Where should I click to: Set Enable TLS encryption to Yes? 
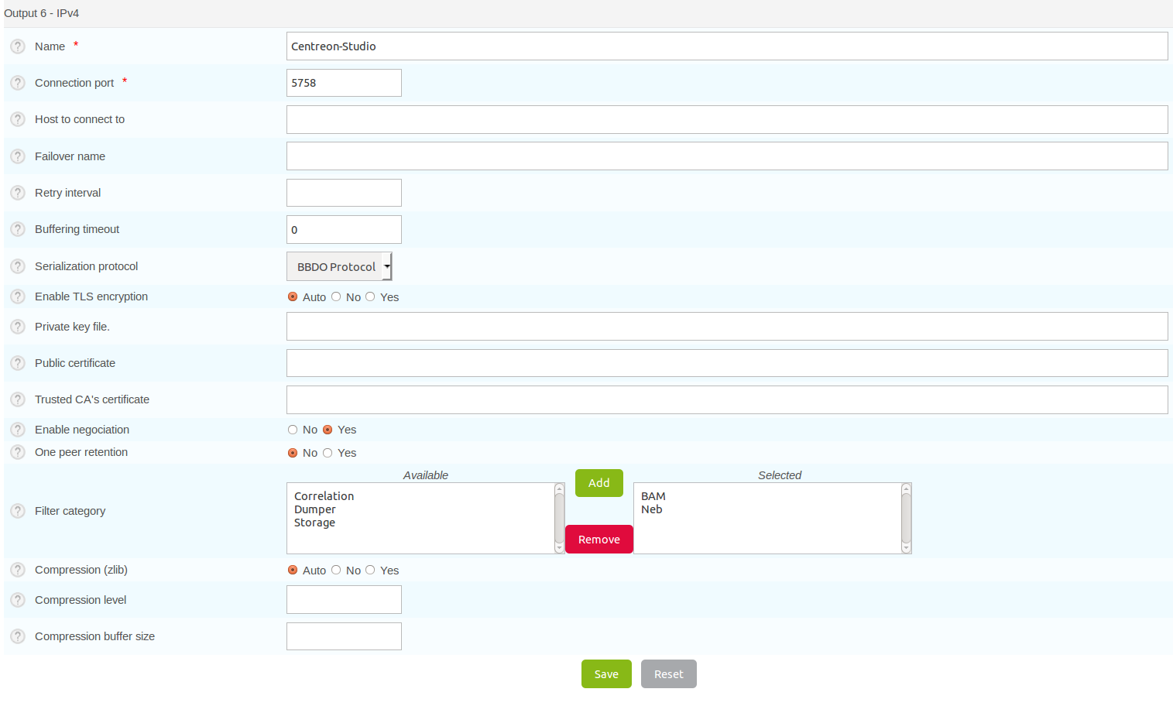click(370, 296)
